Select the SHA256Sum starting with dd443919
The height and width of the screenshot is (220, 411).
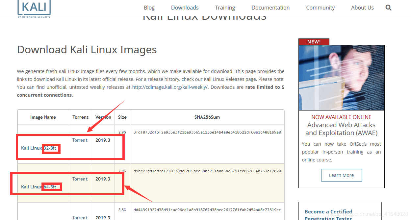[x=207, y=210]
